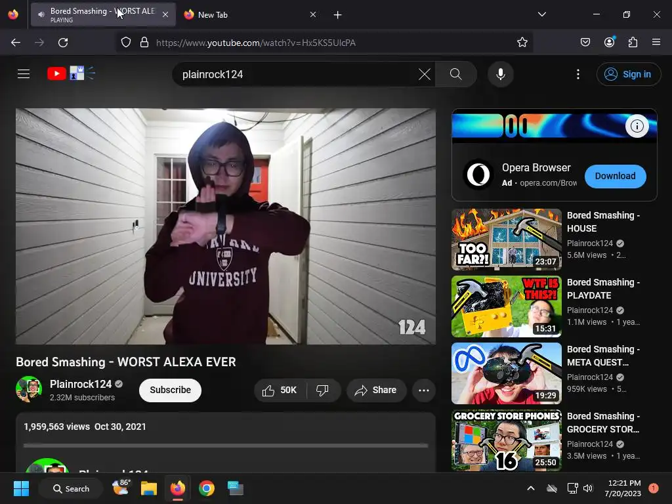
Task: Open the Firefox application menu
Action: pos(656,42)
